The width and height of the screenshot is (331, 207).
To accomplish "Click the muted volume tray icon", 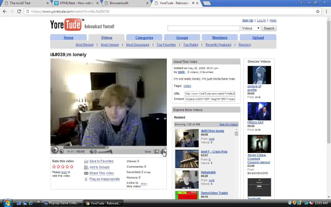I will tap(311, 203).
